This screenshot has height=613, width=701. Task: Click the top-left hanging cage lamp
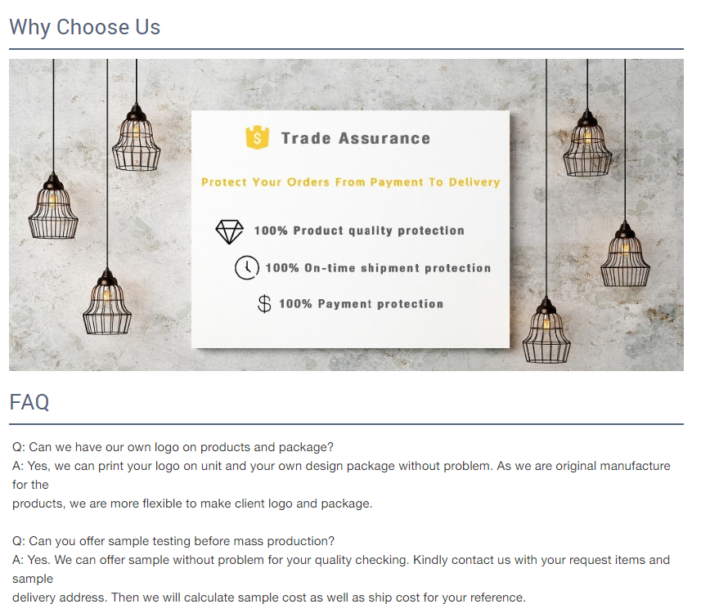[x=136, y=137]
